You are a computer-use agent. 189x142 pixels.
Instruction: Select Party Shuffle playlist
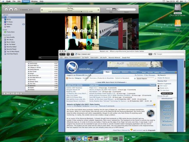pyautogui.click(x=11, y=37)
